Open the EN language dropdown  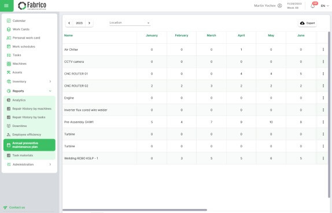pyautogui.click(x=325, y=6)
